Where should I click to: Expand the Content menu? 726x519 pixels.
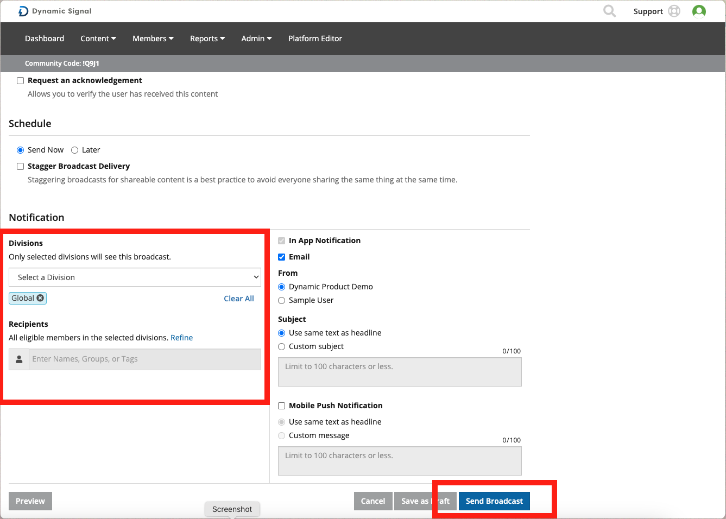tap(98, 39)
